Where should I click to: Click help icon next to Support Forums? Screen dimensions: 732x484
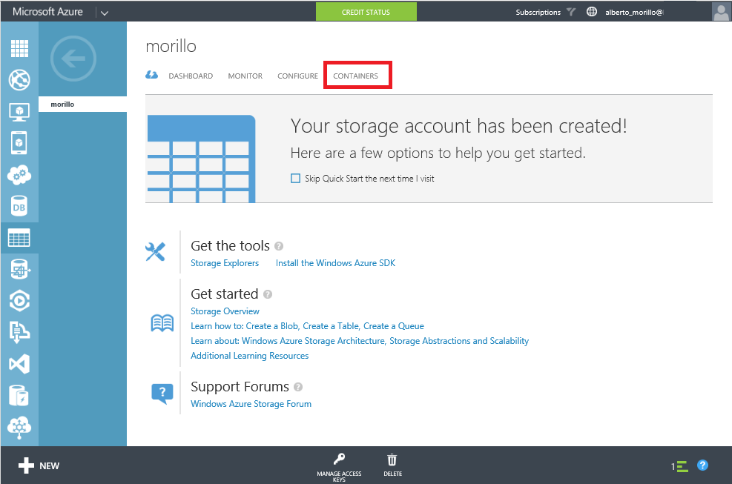[x=298, y=387]
